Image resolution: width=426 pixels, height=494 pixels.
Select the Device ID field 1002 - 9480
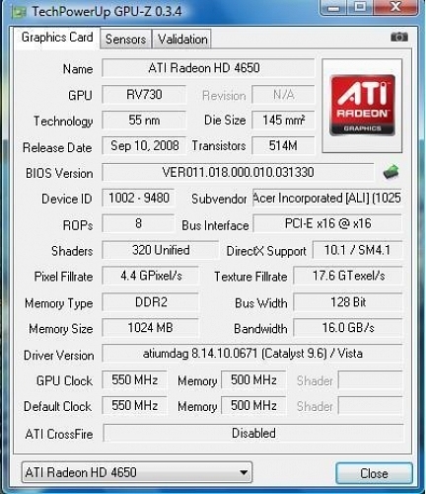[138, 198]
